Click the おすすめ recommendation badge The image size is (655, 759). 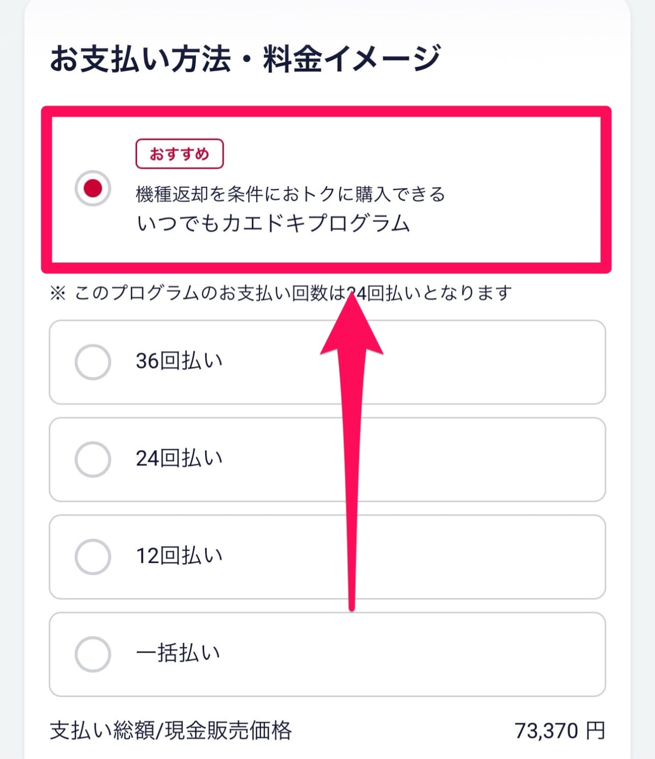click(x=180, y=152)
